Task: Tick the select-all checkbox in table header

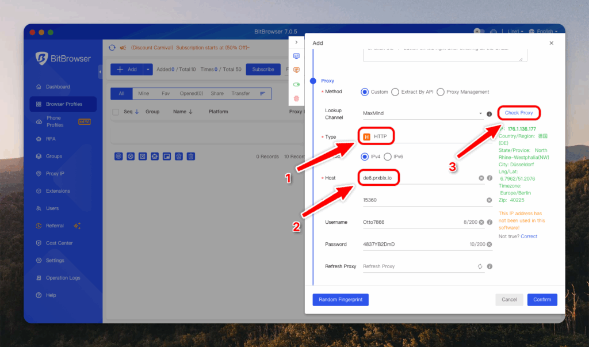Action: [x=116, y=112]
